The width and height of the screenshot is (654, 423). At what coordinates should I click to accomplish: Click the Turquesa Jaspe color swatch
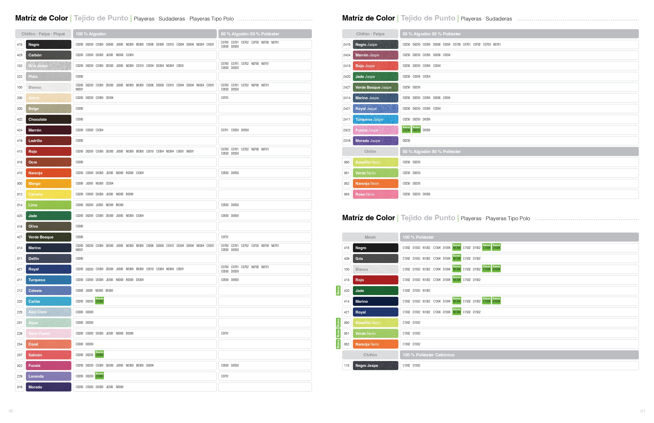pyautogui.click(x=375, y=119)
